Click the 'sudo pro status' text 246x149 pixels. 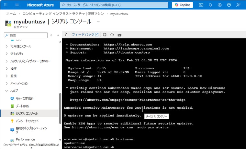pyautogui.click(x=153, y=127)
